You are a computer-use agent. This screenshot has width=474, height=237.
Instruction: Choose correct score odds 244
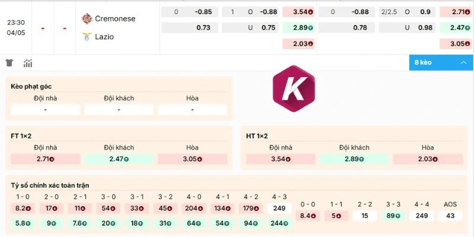tap(279, 223)
